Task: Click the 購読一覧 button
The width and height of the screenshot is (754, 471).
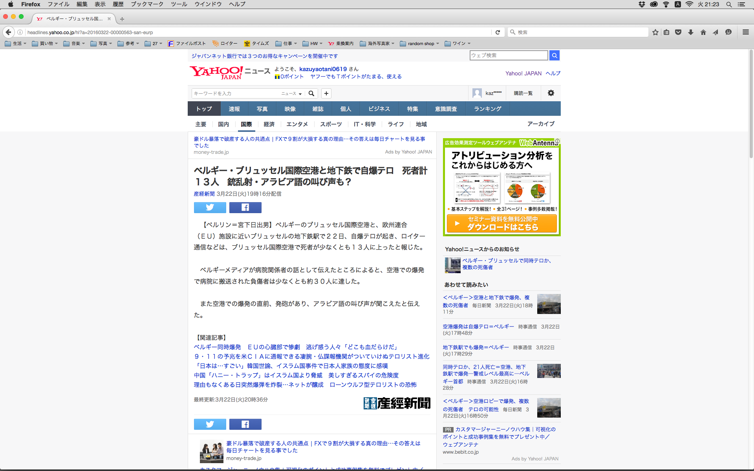Action: click(x=523, y=93)
